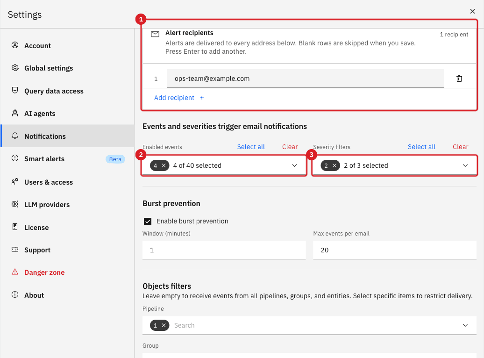Click Select all for Severity filters
The height and width of the screenshot is (358, 484).
[x=421, y=147]
